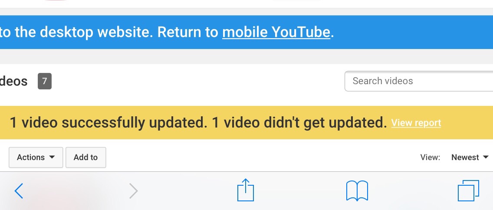Click the caret arrow inside Actions button

click(52, 157)
